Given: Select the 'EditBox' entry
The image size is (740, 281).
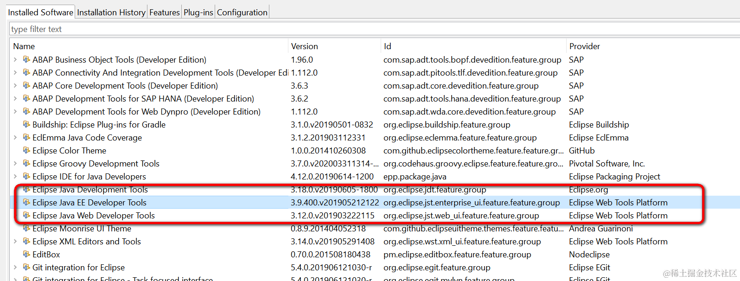Looking at the screenshot, I should click(x=46, y=255).
